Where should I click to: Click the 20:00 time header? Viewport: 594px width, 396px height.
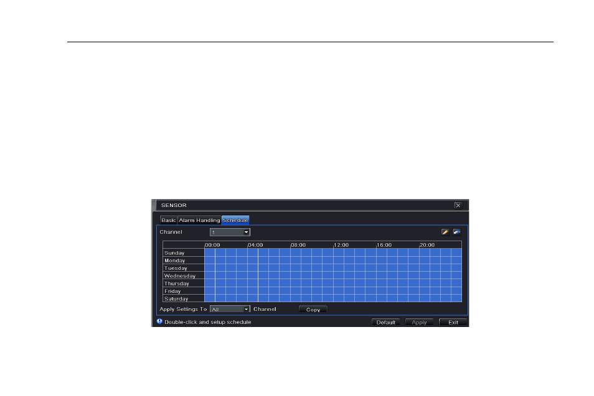[427, 245]
